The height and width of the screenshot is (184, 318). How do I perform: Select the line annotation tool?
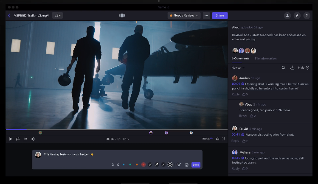click(x=163, y=165)
